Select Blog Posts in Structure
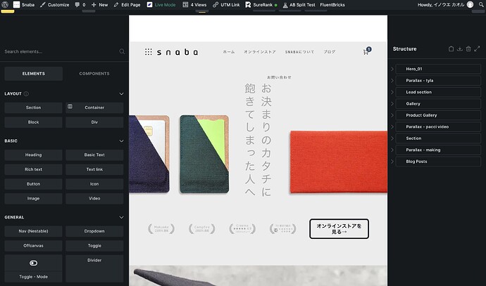The width and height of the screenshot is (486, 286). 438,162
